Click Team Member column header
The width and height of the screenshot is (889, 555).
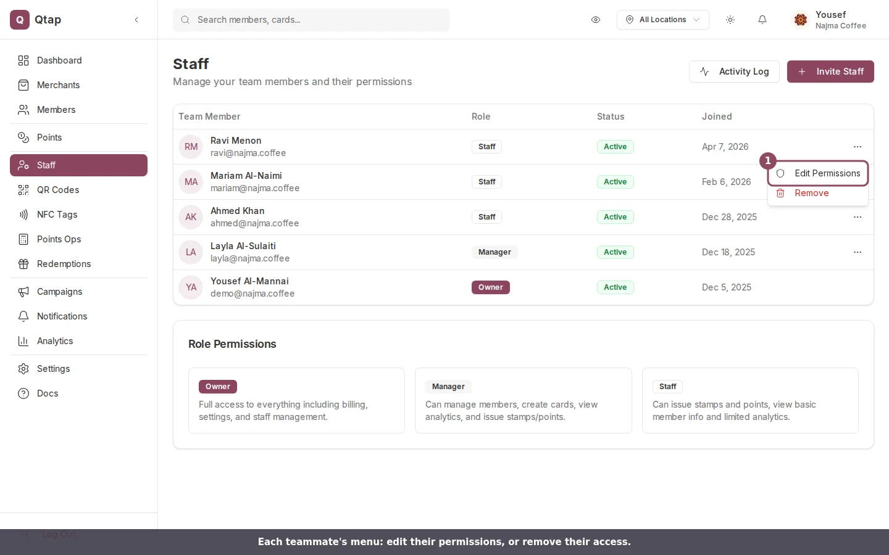coord(209,117)
